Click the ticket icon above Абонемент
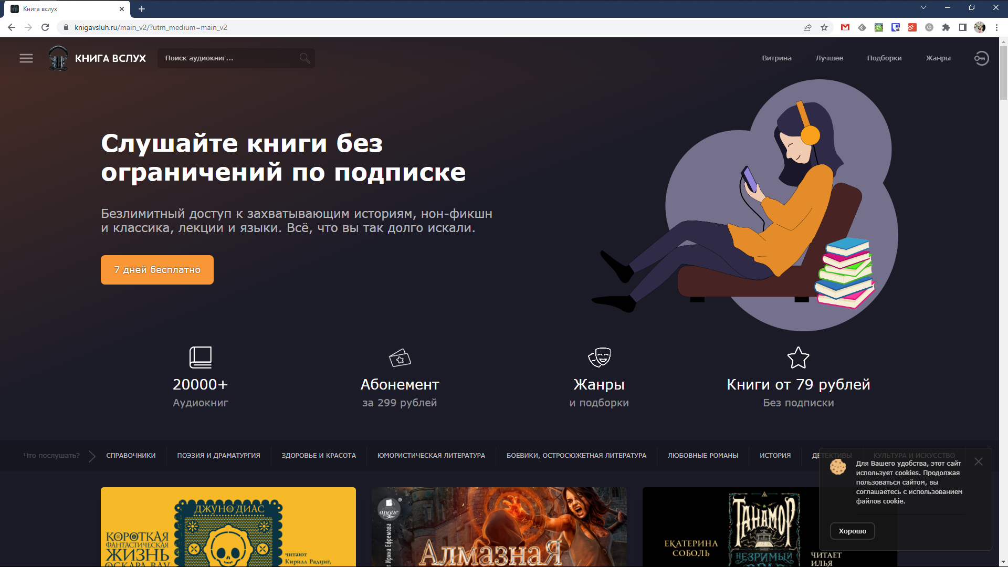This screenshot has width=1008, height=567. point(400,358)
